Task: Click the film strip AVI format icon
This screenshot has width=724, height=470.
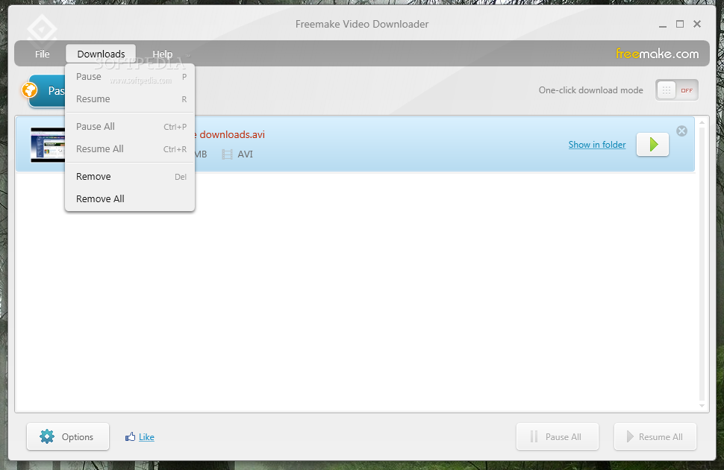Action: (227, 154)
